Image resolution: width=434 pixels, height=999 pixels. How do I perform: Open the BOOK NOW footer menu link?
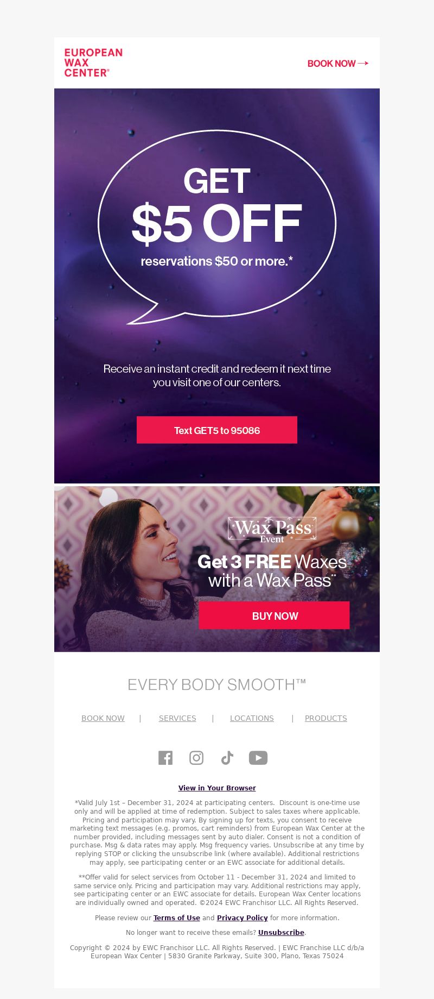(x=103, y=718)
